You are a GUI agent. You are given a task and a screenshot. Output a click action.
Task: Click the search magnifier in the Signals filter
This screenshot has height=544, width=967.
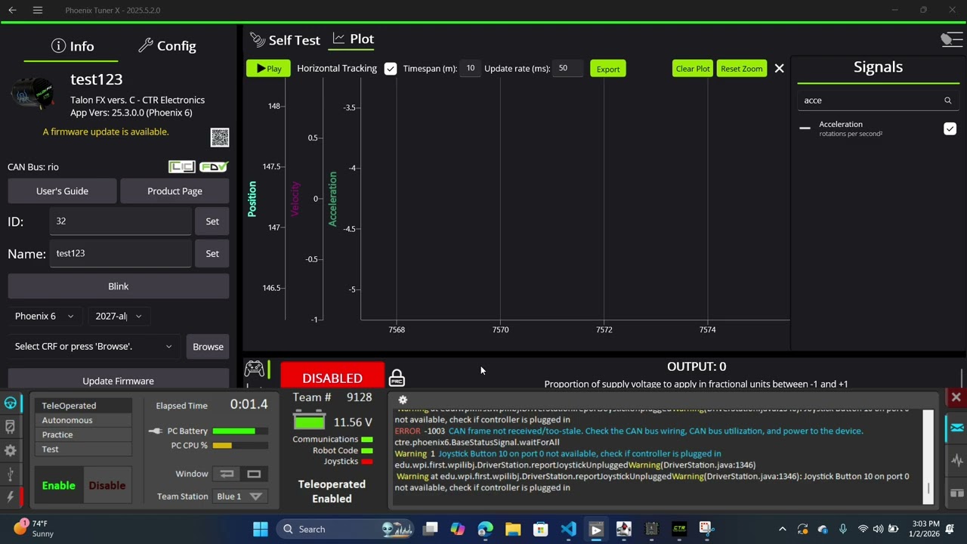click(947, 100)
